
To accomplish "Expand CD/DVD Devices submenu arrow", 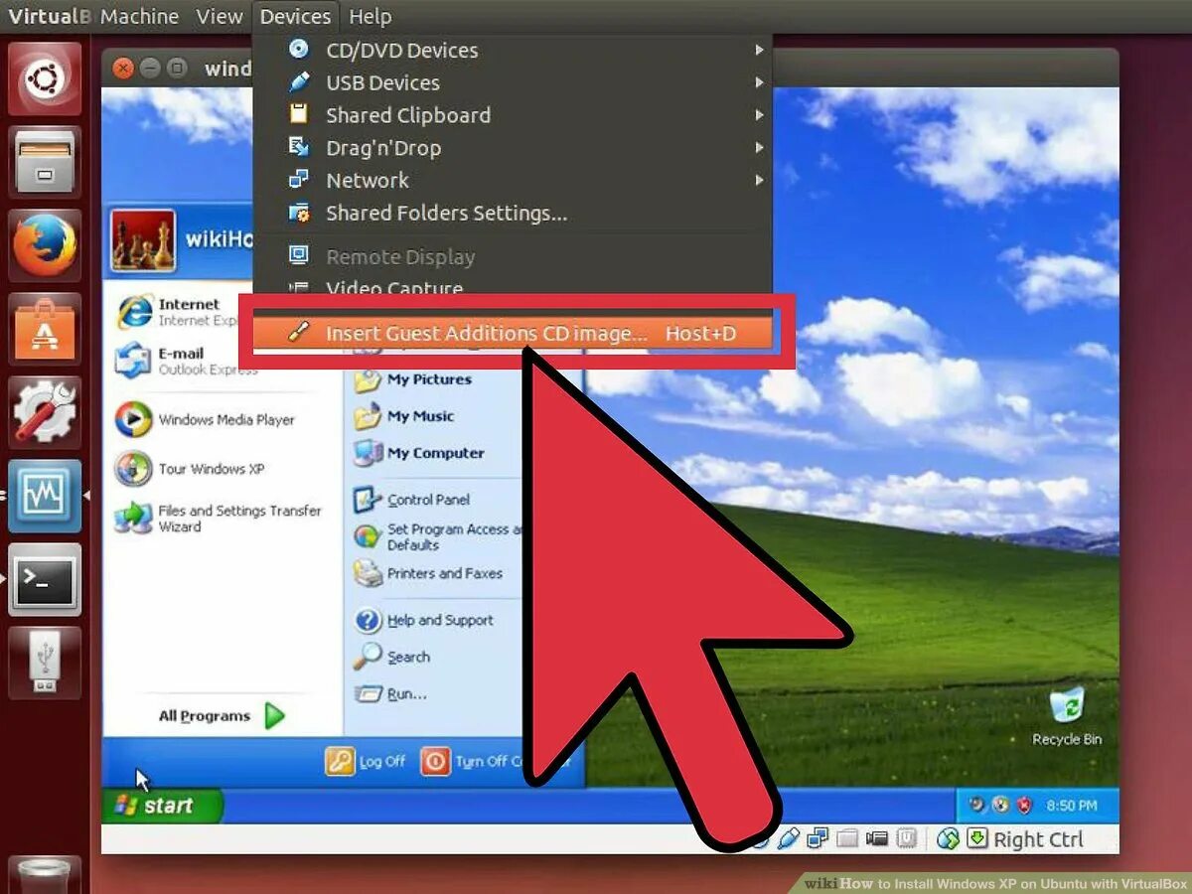I will (x=759, y=50).
